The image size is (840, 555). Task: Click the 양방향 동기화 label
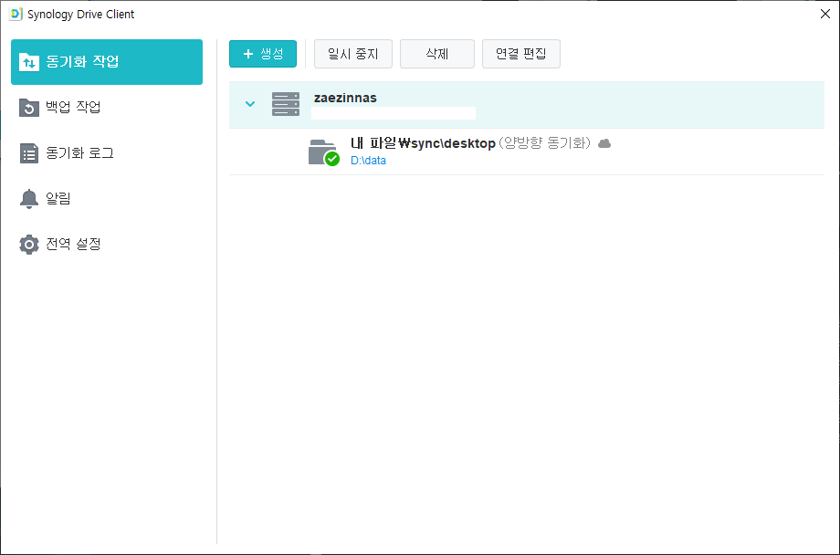[545, 143]
